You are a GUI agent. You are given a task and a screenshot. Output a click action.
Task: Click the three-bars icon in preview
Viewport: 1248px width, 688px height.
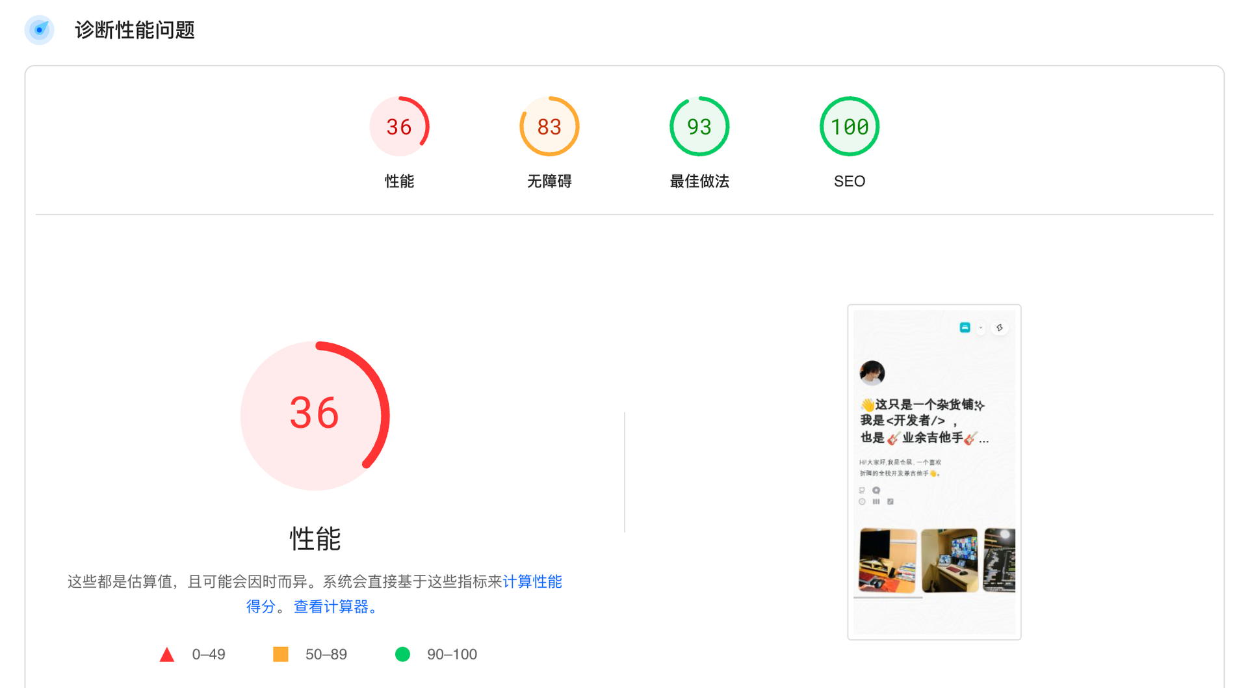coord(876,501)
